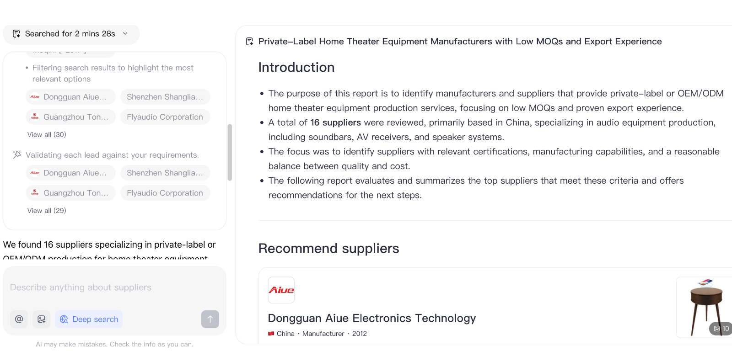732x351 pixels.
Task: Click the image count badge on product photo
Action: click(x=721, y=329)
